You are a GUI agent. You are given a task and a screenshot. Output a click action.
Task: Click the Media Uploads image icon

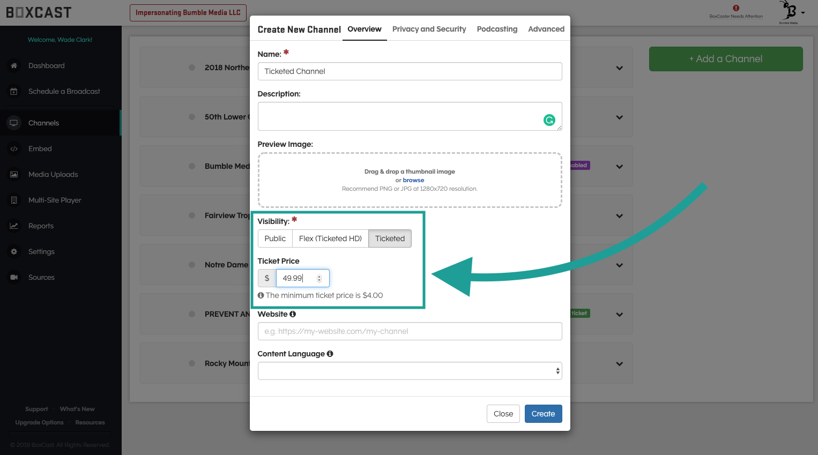14,175
